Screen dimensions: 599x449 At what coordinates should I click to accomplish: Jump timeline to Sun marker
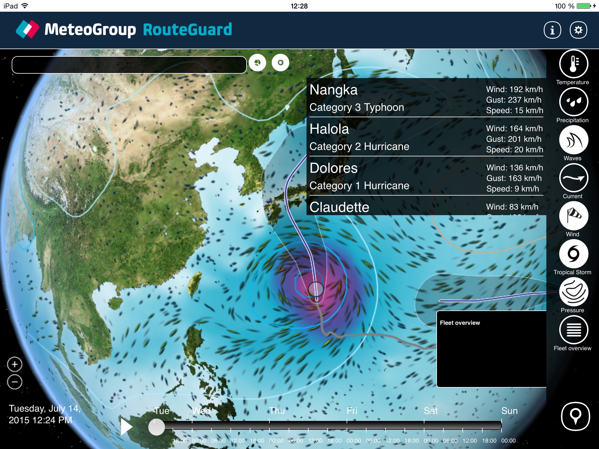pyautogui.click(x=510, y=411)
